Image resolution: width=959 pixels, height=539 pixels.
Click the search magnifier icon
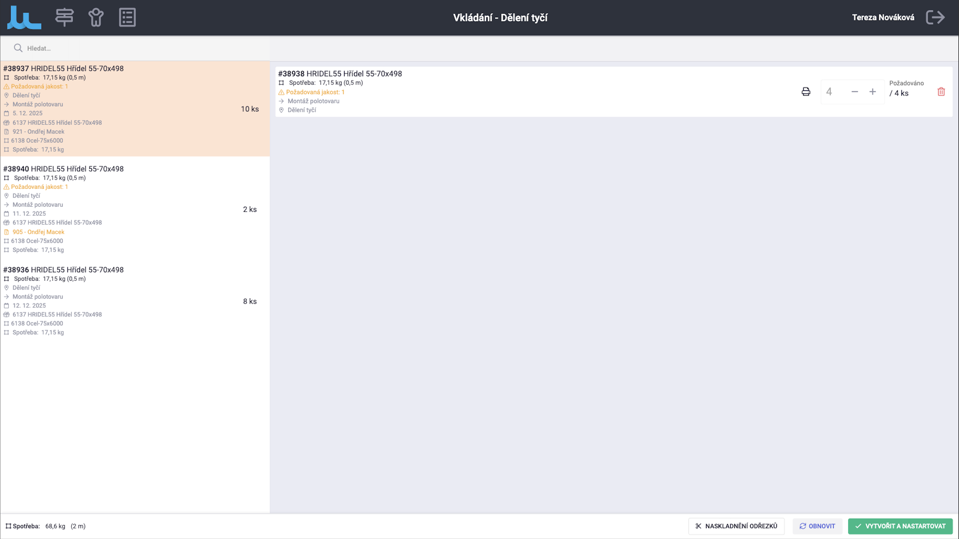pyautogui.click(x=18, y=48)
